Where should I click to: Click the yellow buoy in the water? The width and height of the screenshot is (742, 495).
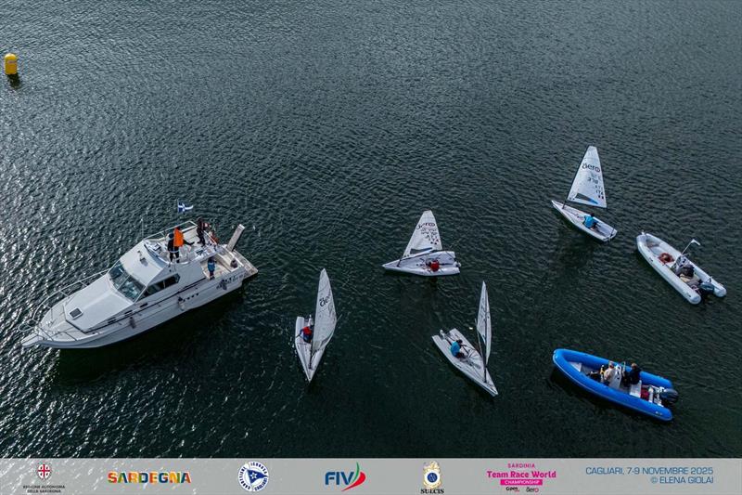click(11, 64)
